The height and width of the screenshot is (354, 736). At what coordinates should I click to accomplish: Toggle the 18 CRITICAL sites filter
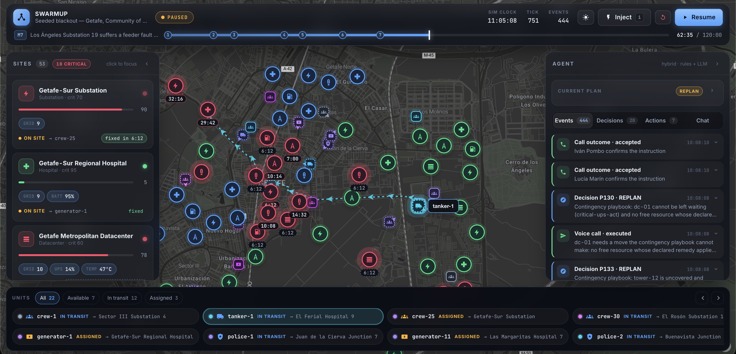click(x=71, y=64)
